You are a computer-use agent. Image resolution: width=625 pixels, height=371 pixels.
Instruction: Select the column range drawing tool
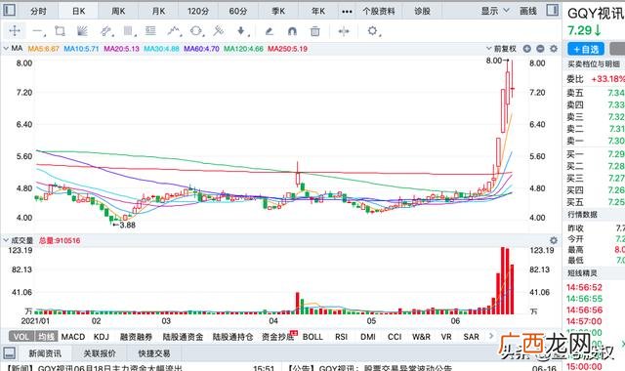pos(129,30)
